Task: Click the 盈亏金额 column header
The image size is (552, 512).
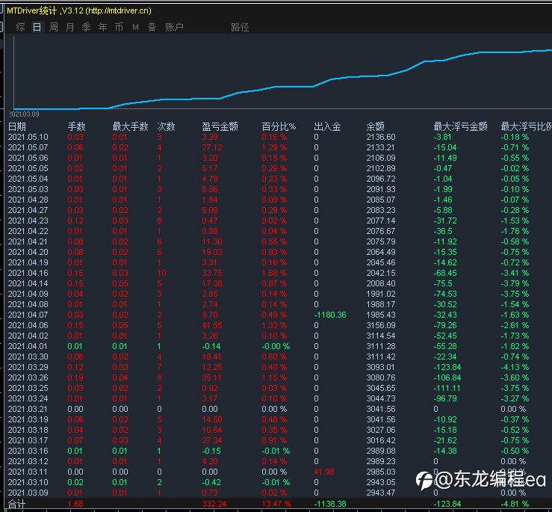Action: (x=220, y=126)
